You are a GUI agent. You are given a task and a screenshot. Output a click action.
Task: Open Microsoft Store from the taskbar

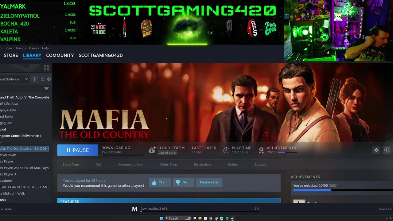(x=205, y=218)
